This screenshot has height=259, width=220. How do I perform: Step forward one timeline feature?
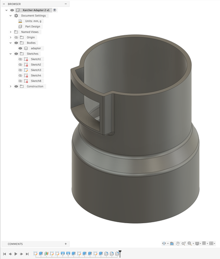(21, 254)
